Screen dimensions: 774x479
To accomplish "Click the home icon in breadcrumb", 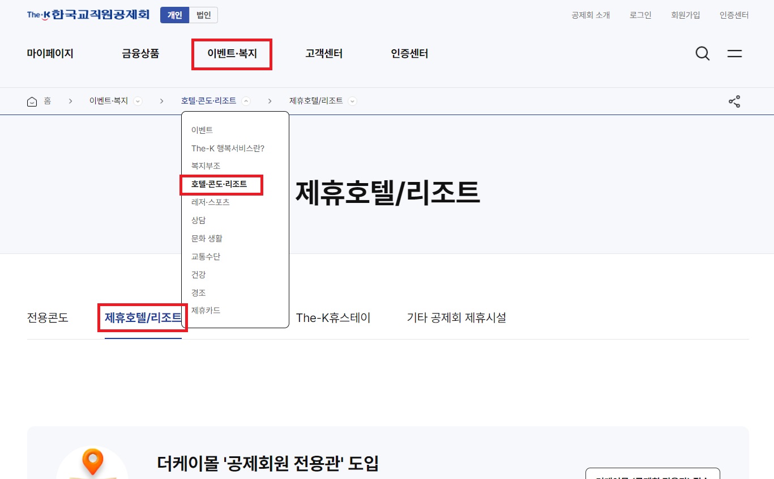I will point(32,101).
